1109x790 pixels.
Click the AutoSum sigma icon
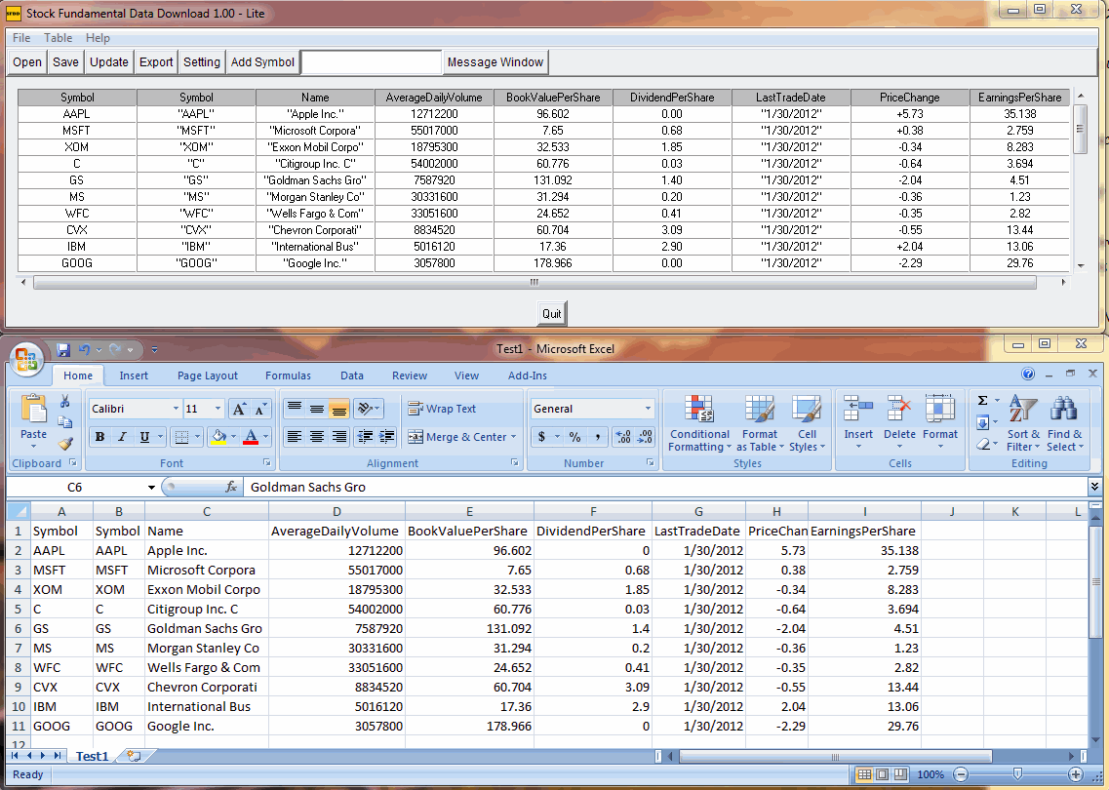[982, 400]
